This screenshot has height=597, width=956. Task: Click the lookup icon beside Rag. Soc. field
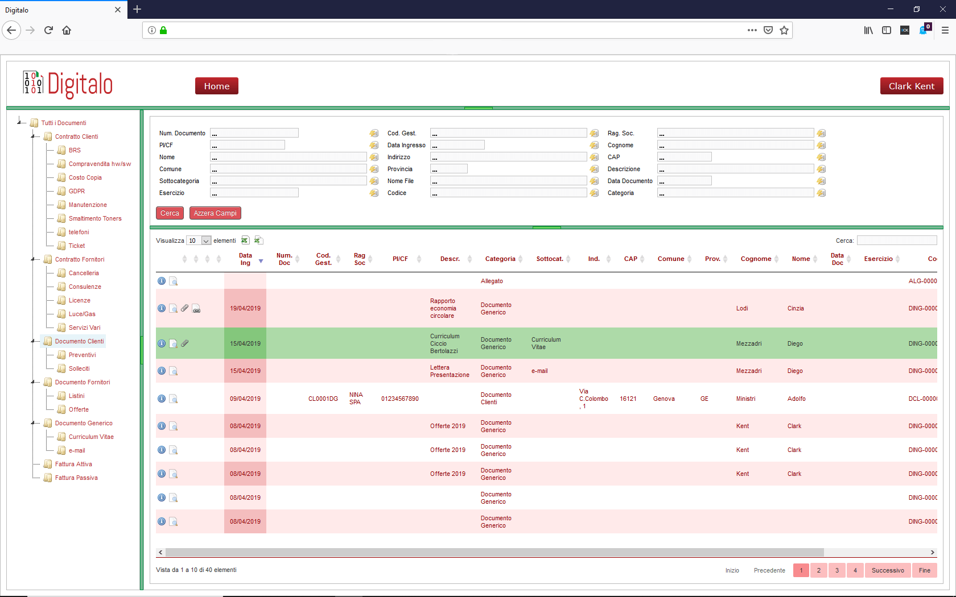821,133
